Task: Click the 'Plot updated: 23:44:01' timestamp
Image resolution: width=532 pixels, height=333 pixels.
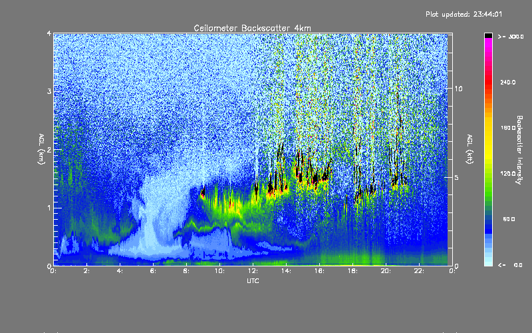Action: tap(464, 14)
